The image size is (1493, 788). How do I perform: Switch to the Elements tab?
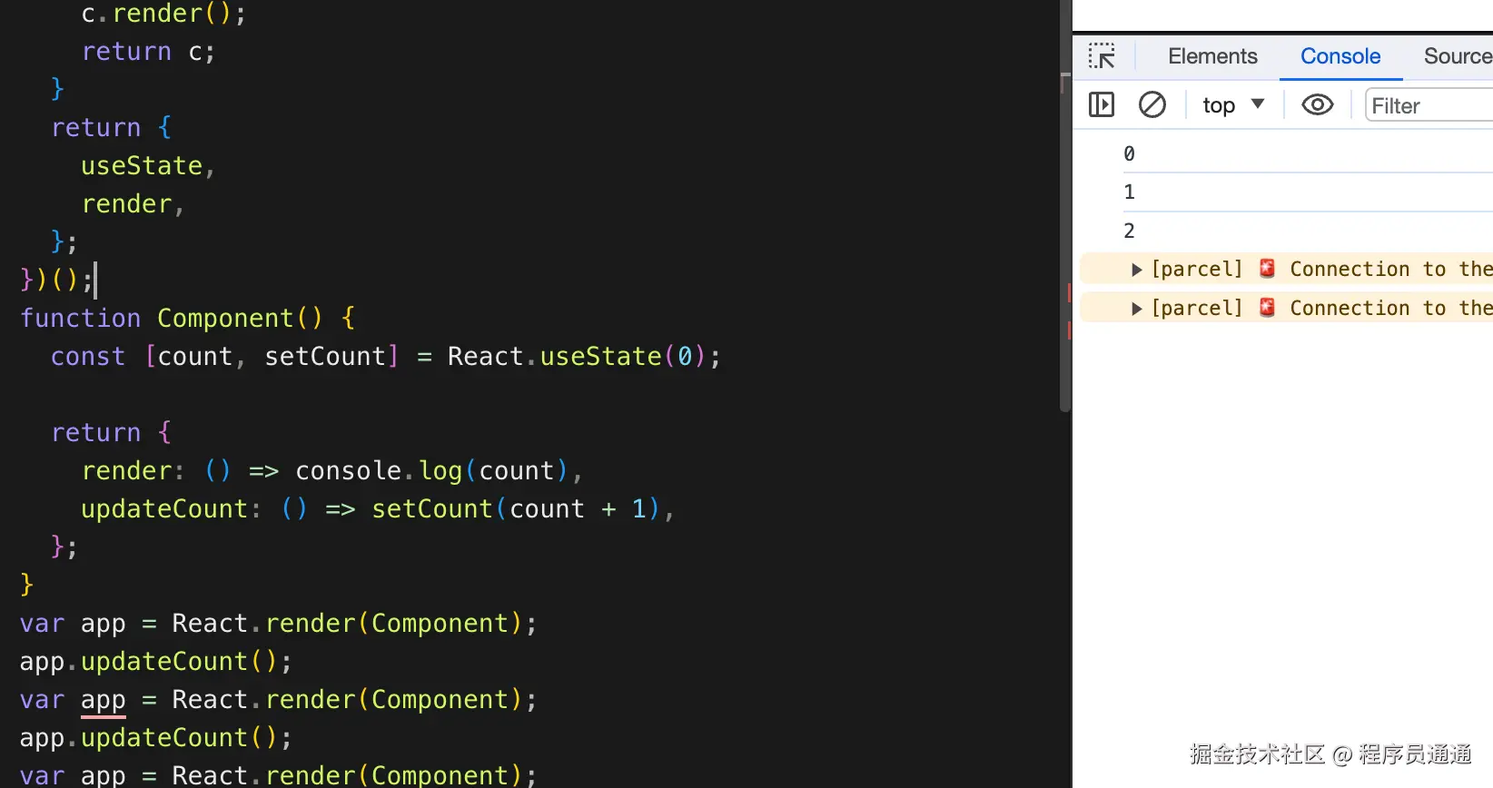[x=1212, y=56]
